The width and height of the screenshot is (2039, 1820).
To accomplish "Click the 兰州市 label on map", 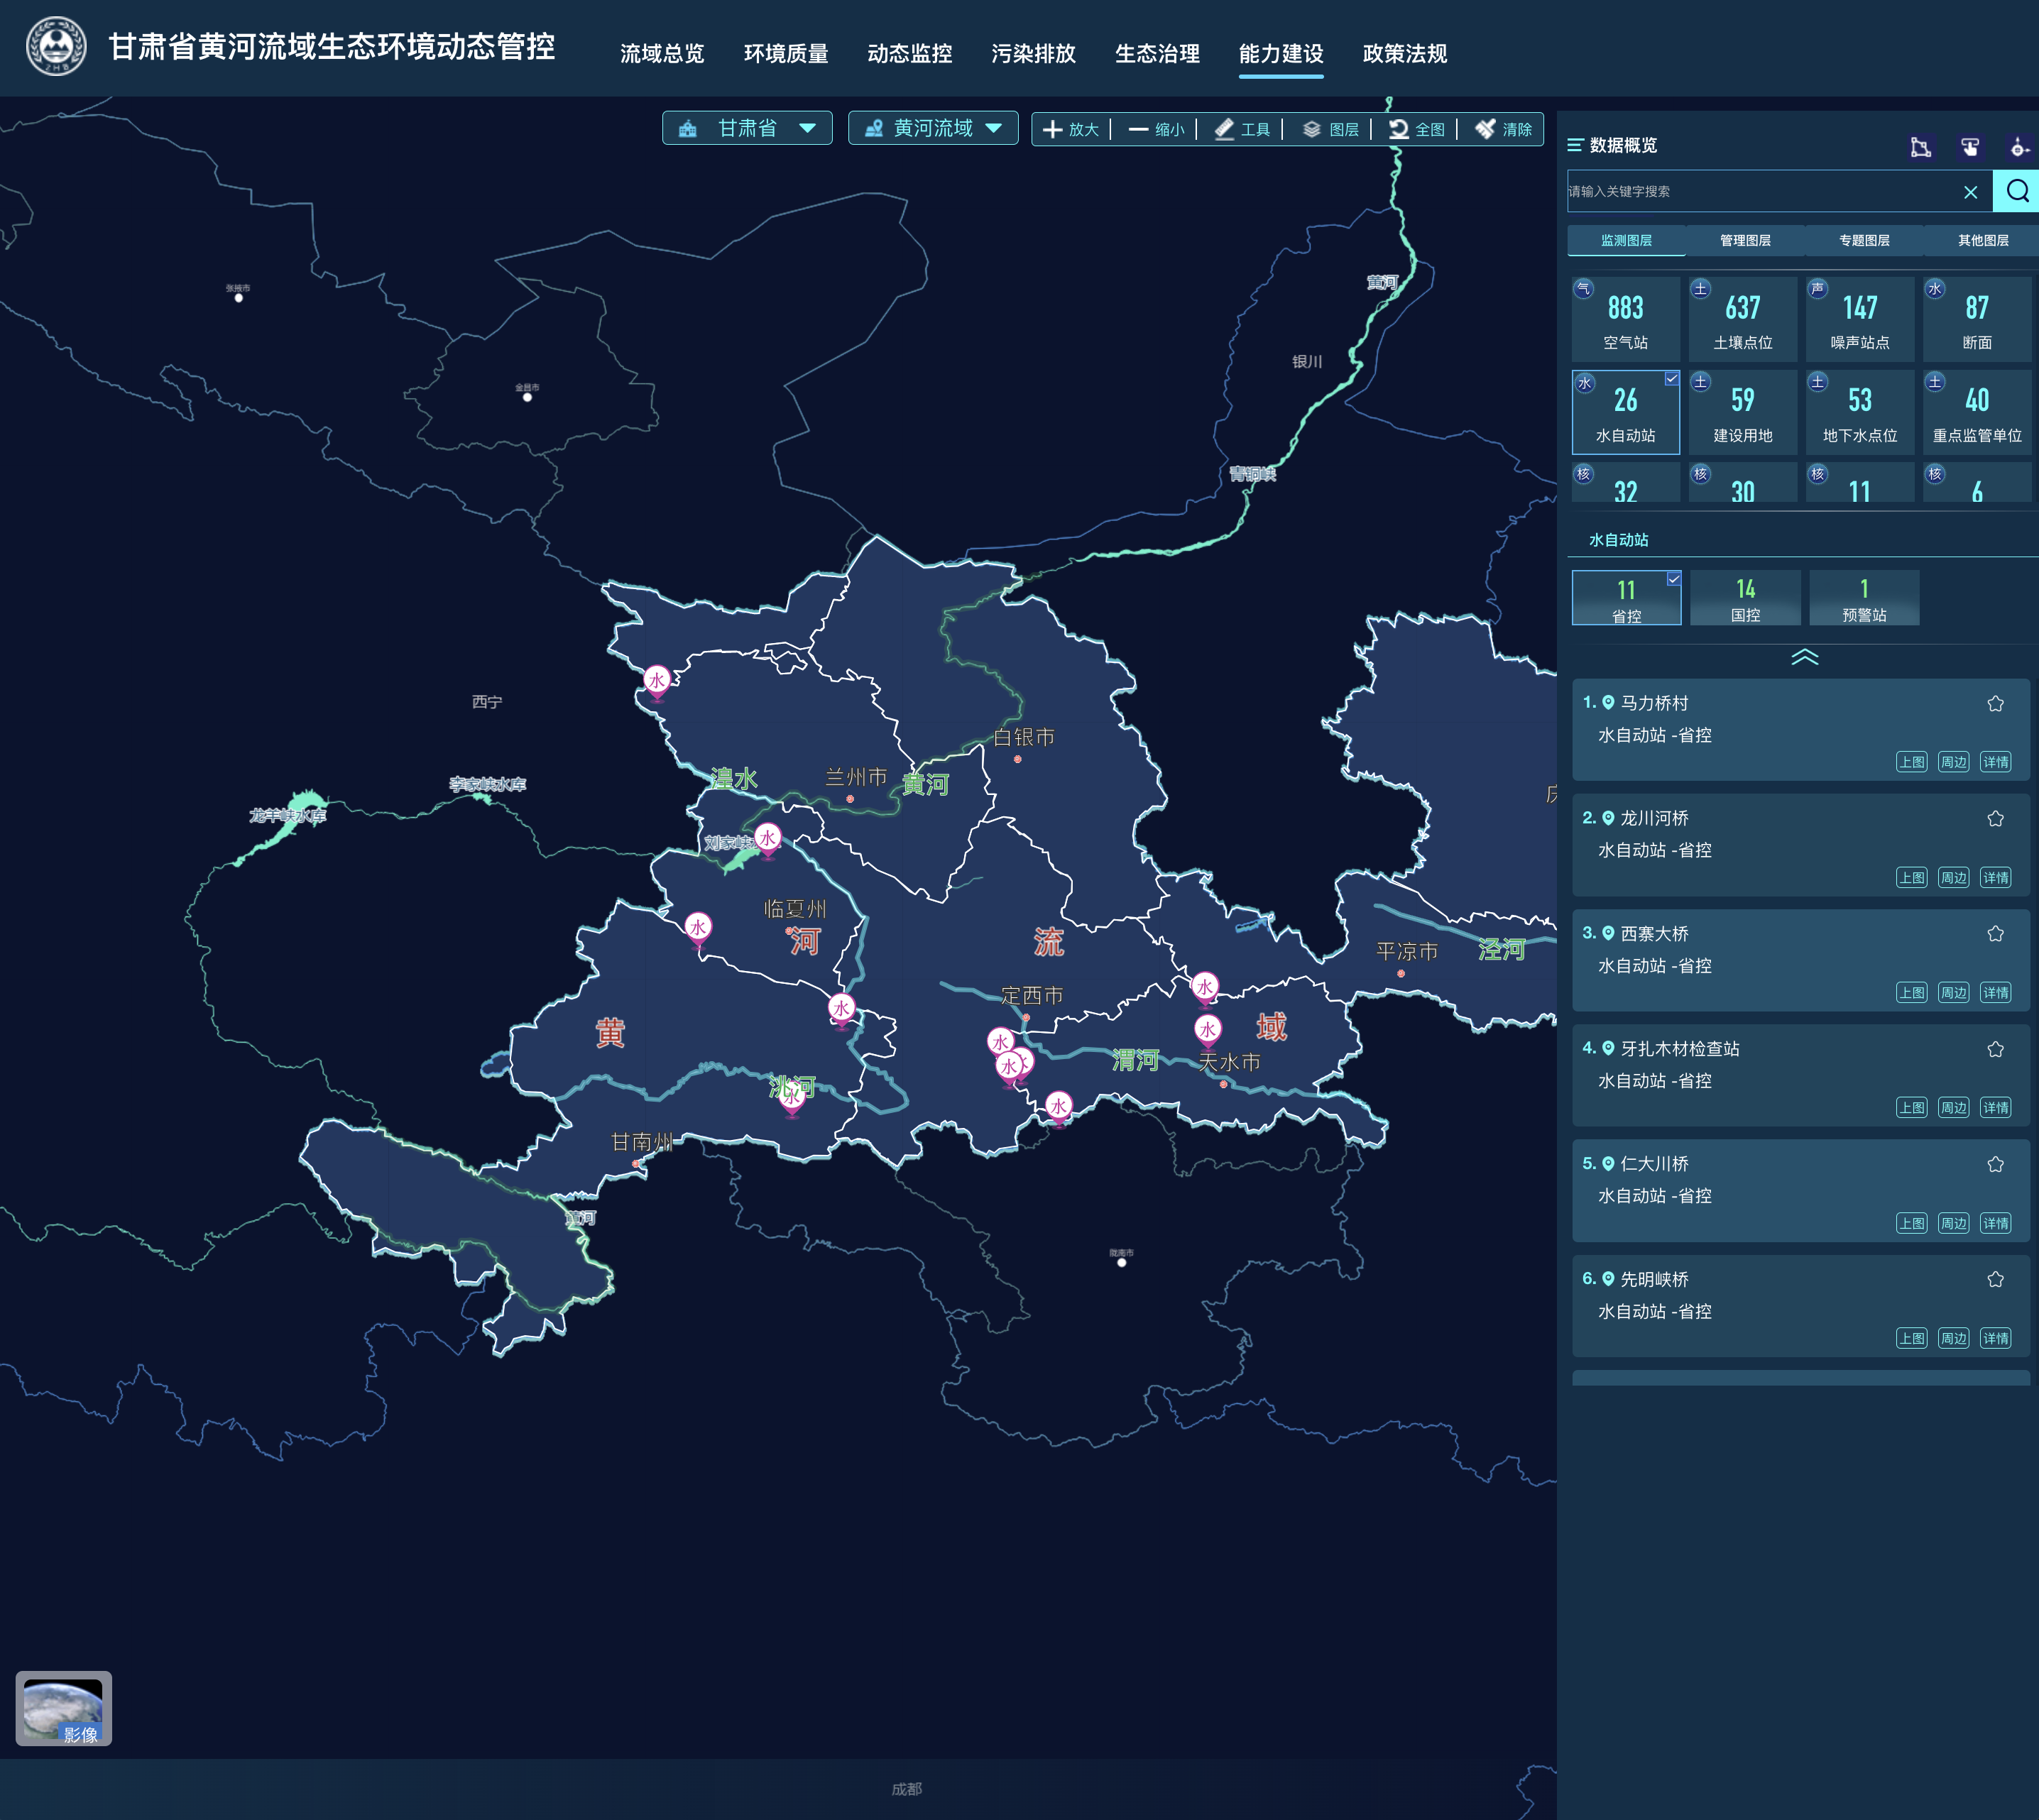I will point(856,777).
